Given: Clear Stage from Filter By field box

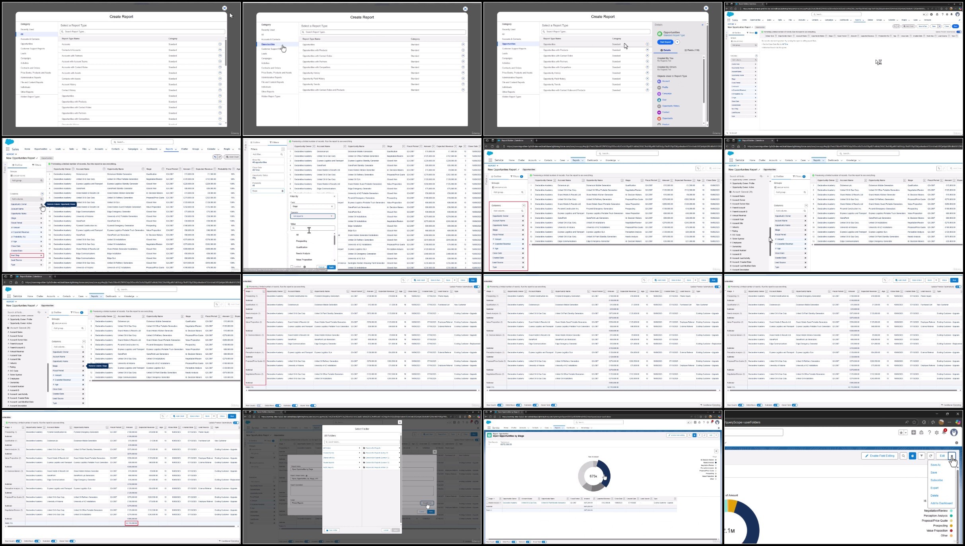Looking at the screenshot, I should pyautogui.click(x=332, y=206).
